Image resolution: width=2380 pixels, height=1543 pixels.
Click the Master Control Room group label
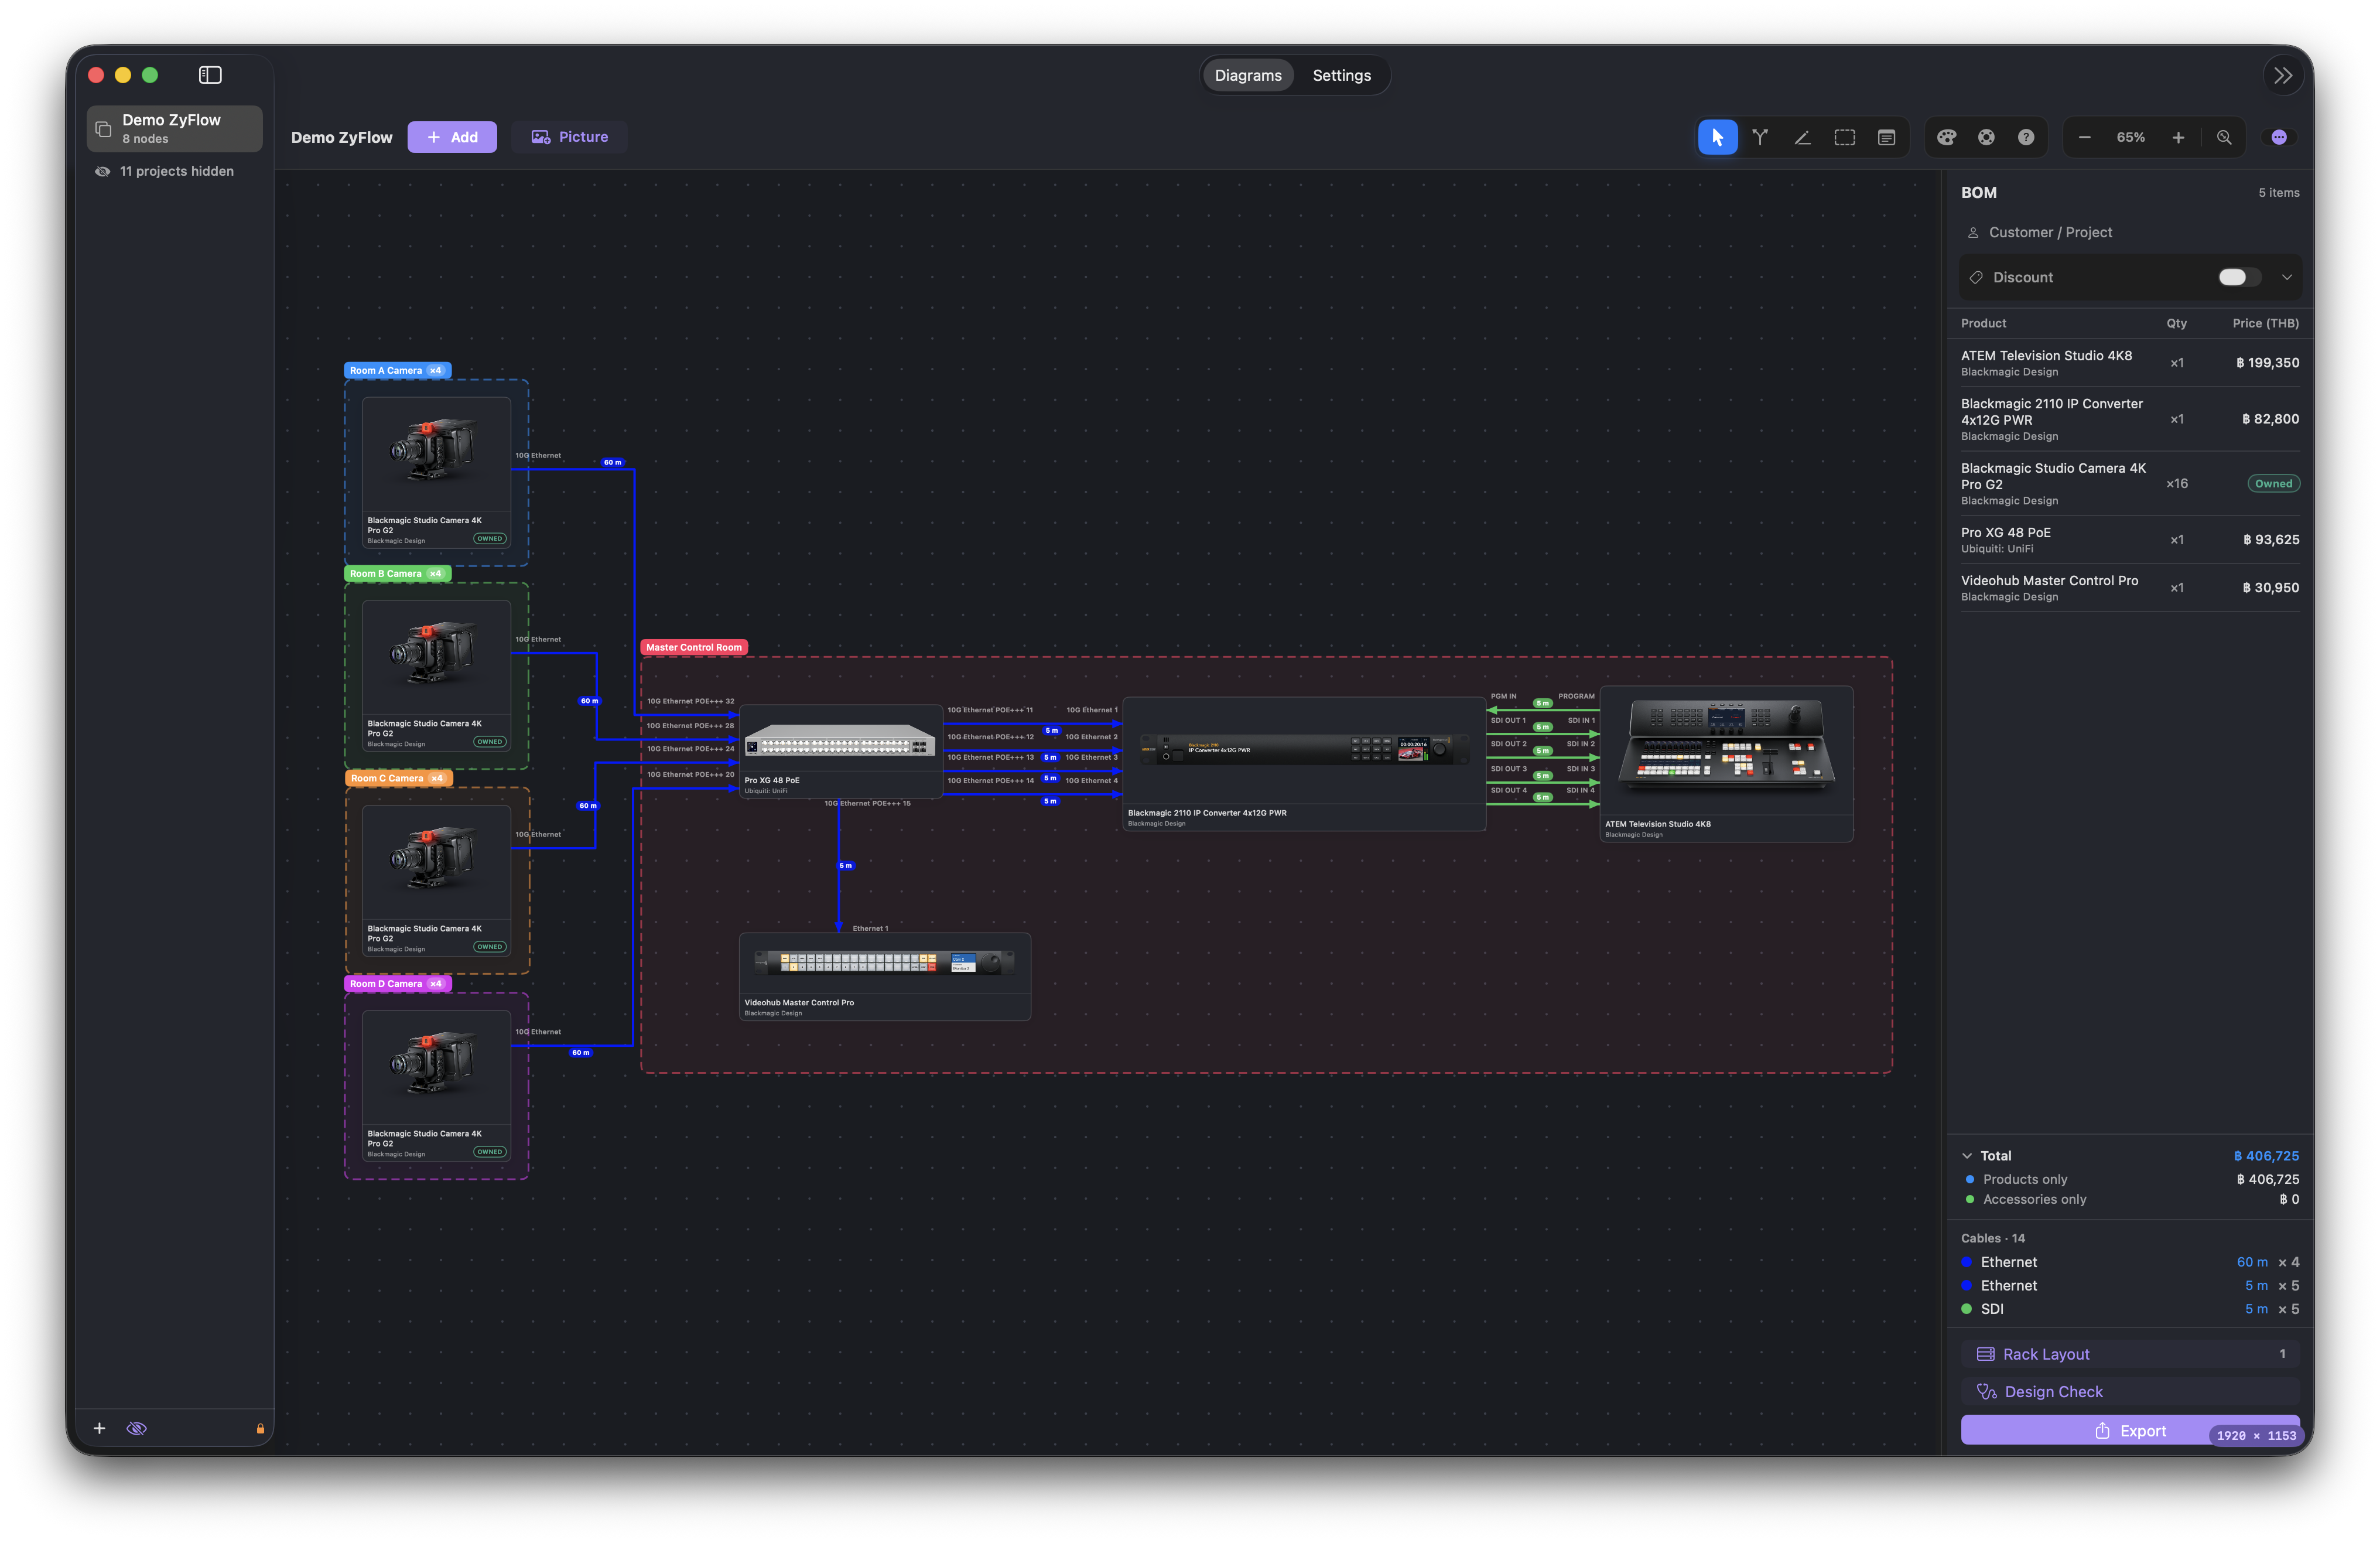pos(694,647)
